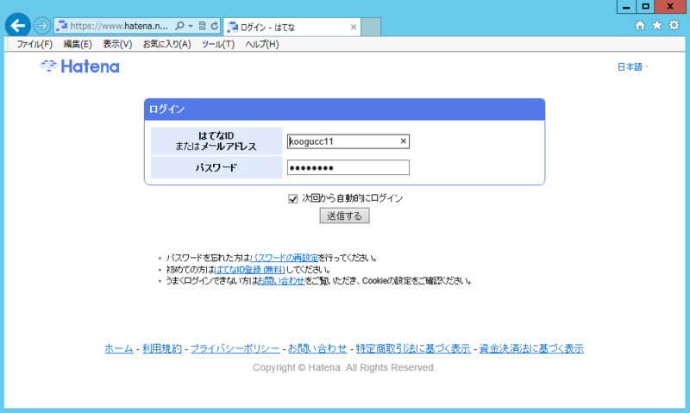The height and width of the screenshot is (413, 690).
Task: Open the はてなID登録 (無料) link
Action: click(249, 269)
